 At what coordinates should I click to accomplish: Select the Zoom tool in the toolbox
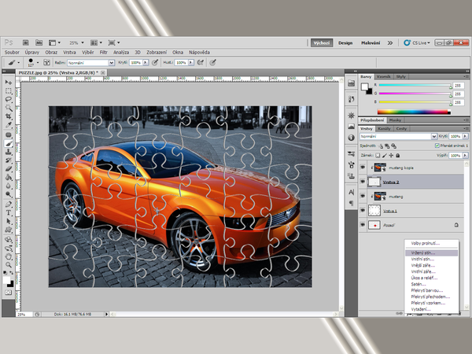click(x=9, y=265)
